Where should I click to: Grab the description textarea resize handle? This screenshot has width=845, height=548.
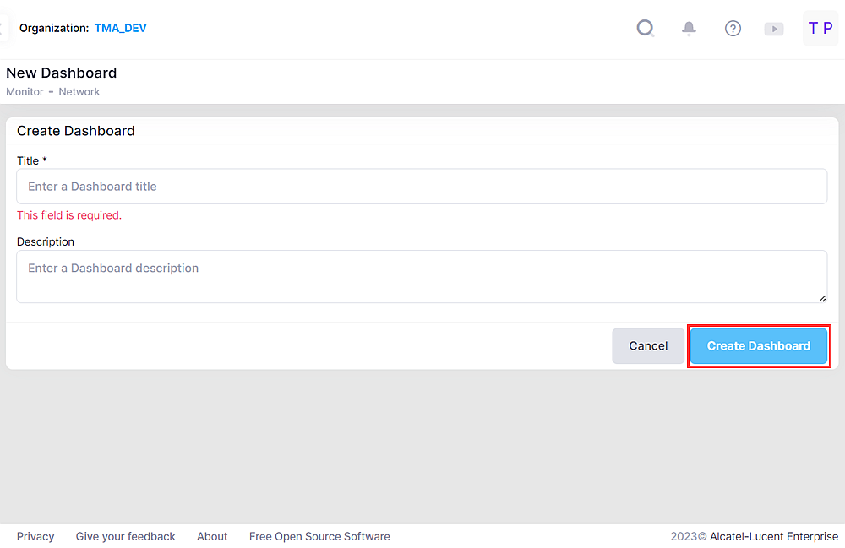tap(822, 298)
